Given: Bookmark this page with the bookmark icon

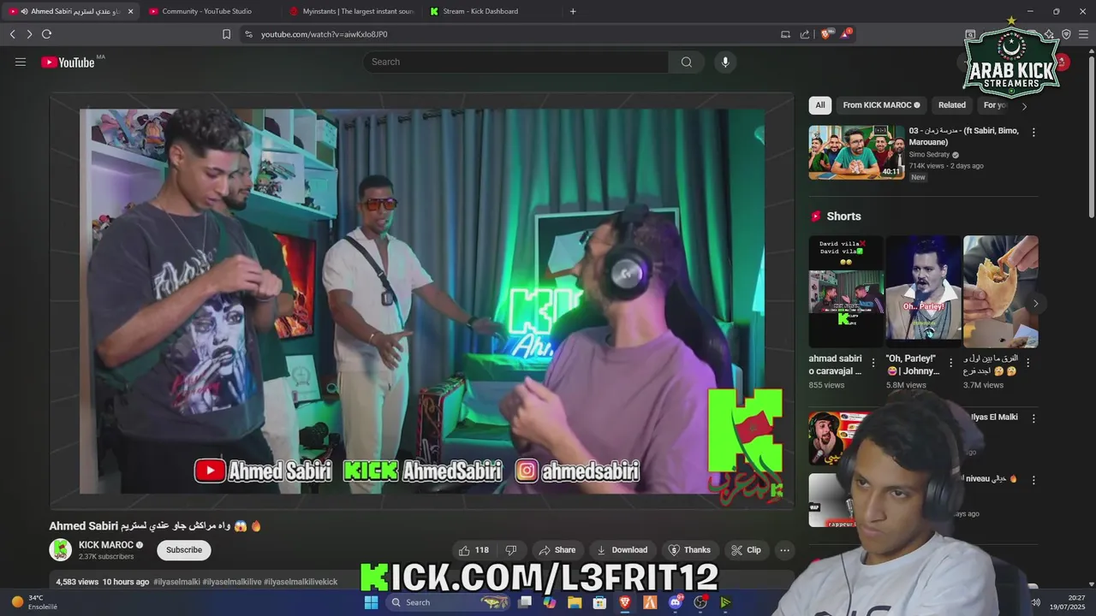Looking at the screenshot, I should tap(226, 34).
